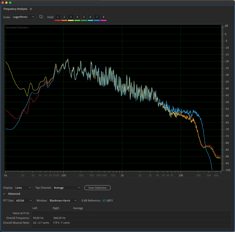Image resolution: width=235 pixels, height=232 pixels.
Task: Click the 99,00 Hz overall frequency value
Action: click(38, 218)
